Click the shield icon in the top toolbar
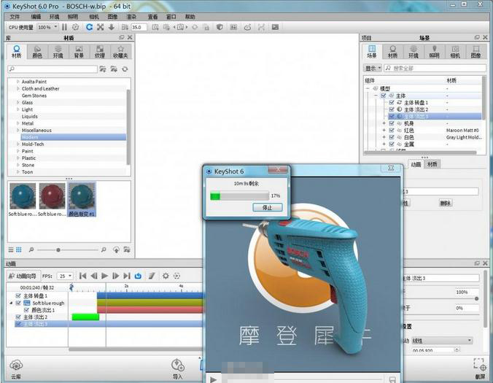This screenshot has width=493, height=383. click(220, 27)
